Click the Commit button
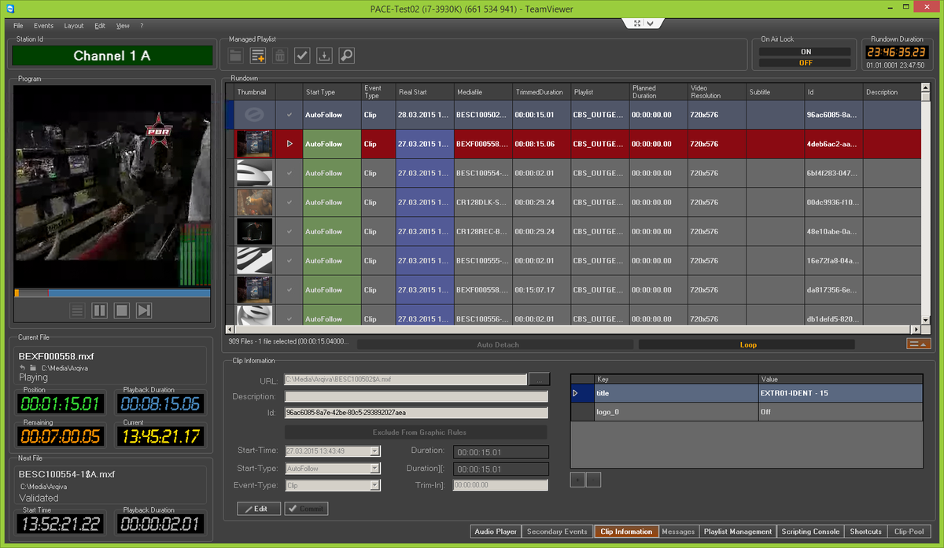The image size is (944, 548). tap(306, 509)
